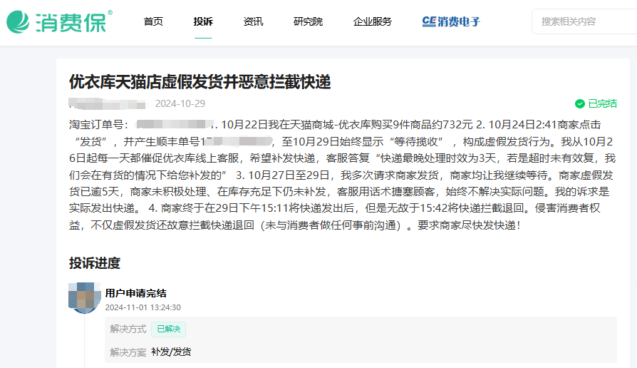Click the 已完结 status label
Viewport: 637px width, 368px height.
603,103
